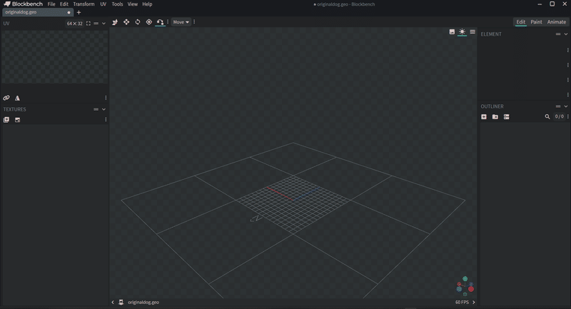Import a texture with add-image icon

click(6, 120)
